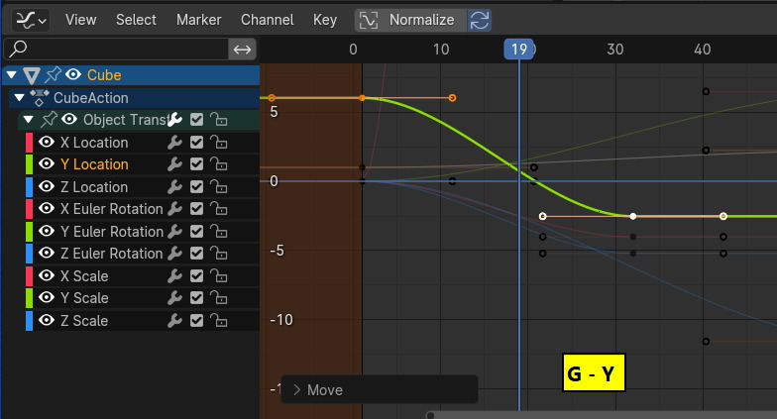The width and height of the screenshot is (777, 419).
Task: Lock the X Location channel
Action: tap(218, 143)
